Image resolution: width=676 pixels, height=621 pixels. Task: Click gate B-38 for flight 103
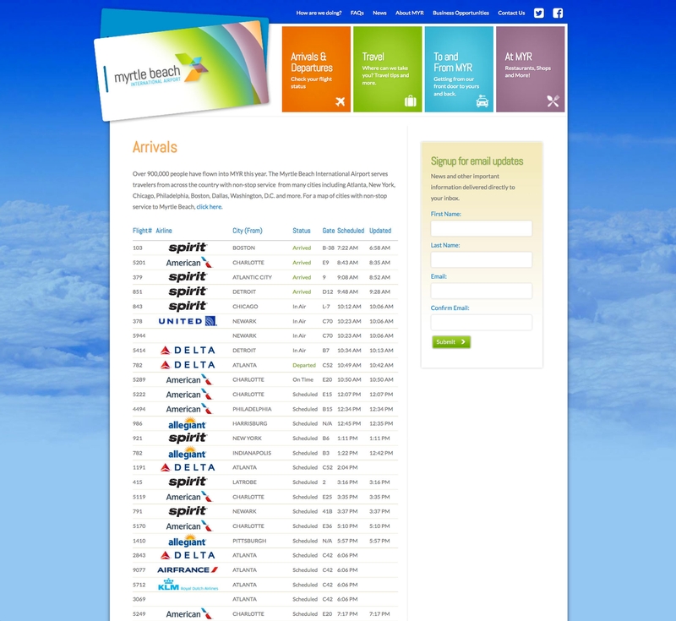[x=328, y=248]
